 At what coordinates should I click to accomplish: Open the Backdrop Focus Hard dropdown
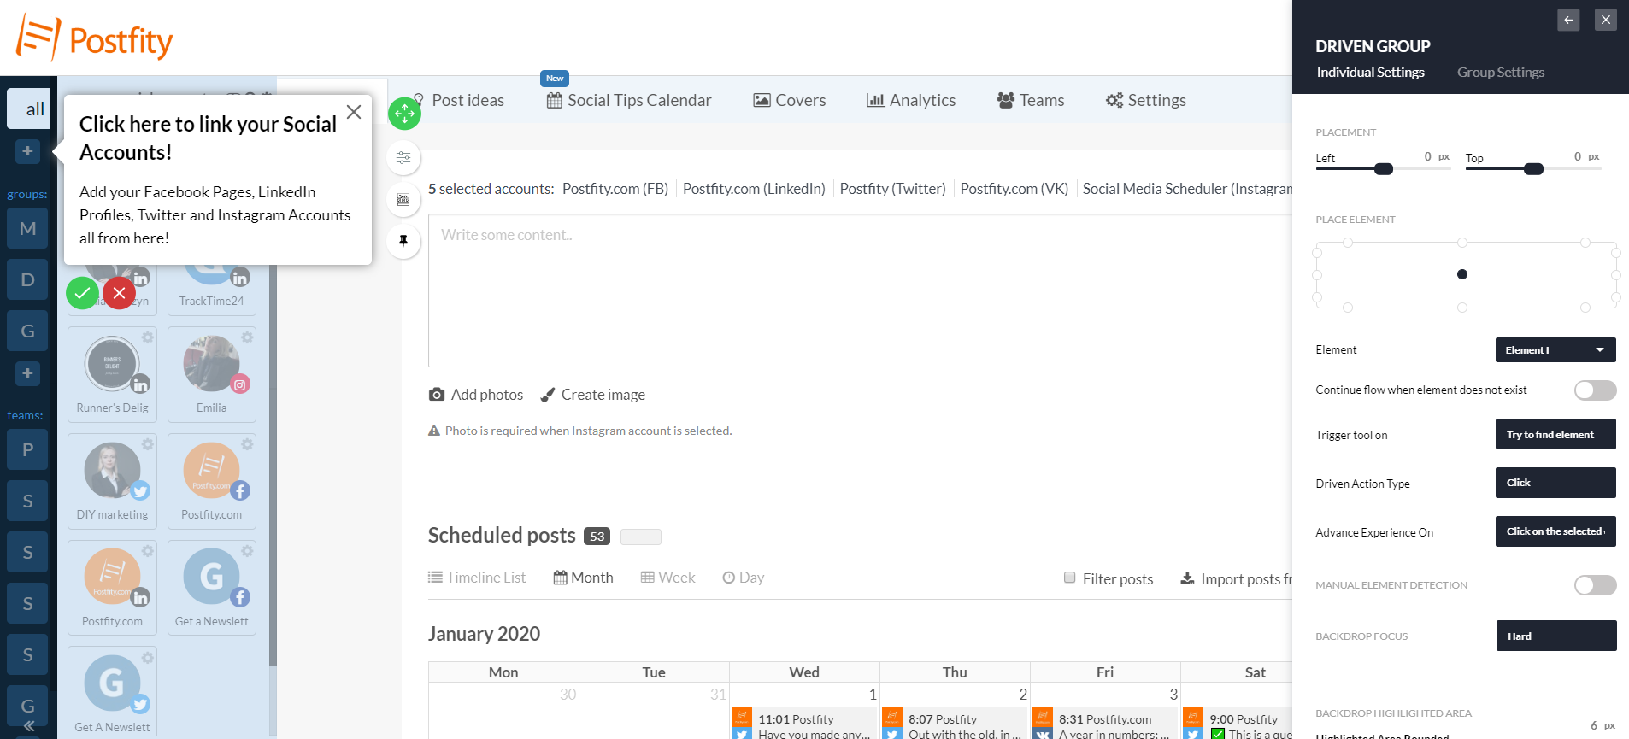(1556, 636)
